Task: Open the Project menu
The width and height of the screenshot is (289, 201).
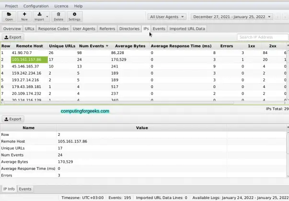Action: tap(12, 6)
